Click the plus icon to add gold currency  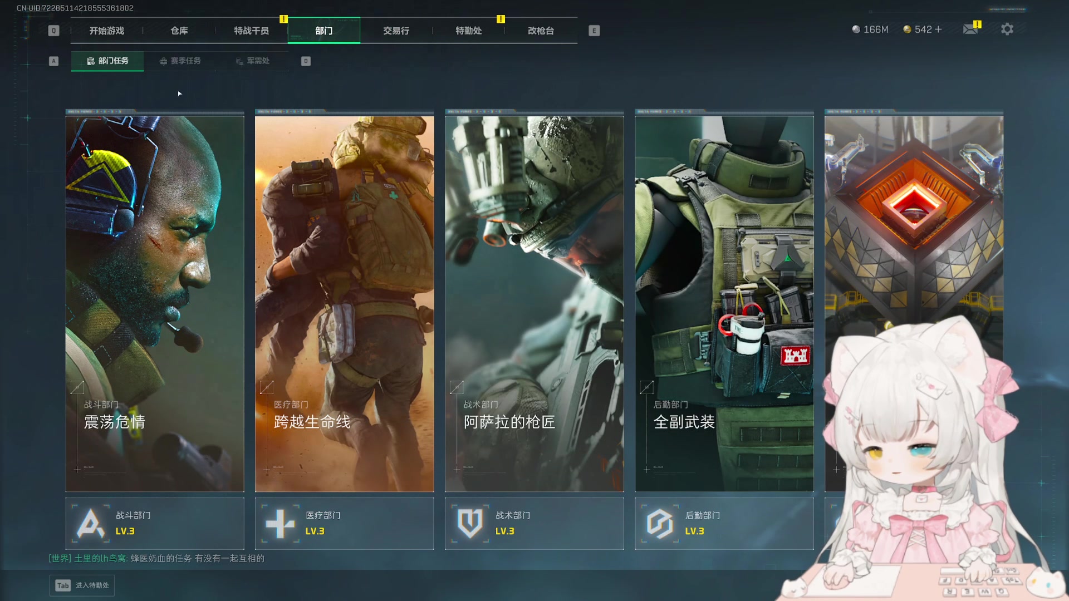pyautogui.click(x=939, y=29)
